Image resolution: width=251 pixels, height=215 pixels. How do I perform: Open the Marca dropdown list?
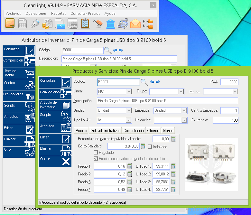tap(235, 92)
